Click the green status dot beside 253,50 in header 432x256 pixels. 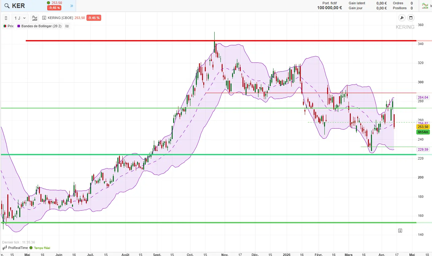pyautogui.click(x=49, y=3)
